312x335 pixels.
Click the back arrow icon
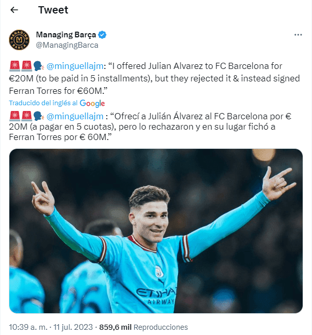click(14, 10)
